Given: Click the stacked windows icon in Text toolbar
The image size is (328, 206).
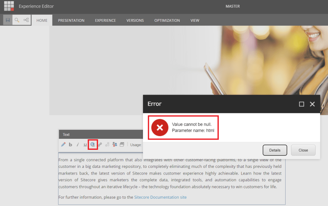Looking at the screenshot, I should tap(122, 144).
